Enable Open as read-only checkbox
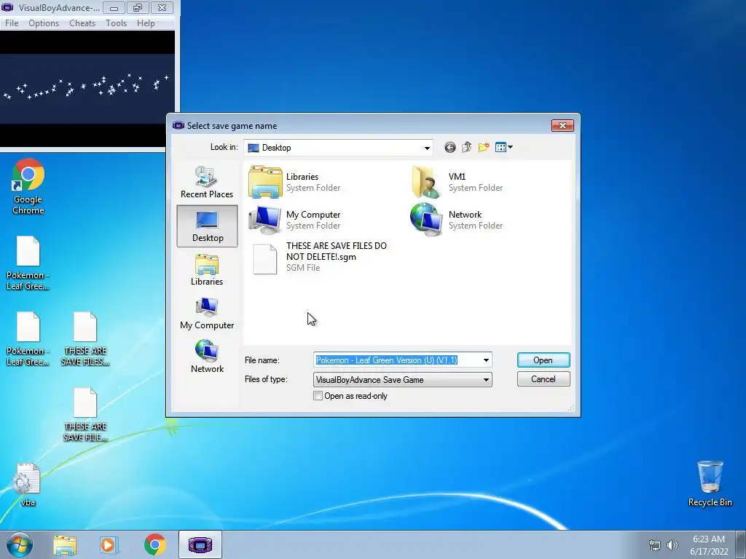The image size is (746, 559). point(318,396)
